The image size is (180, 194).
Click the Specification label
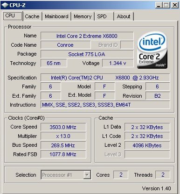[x=22, y=78]
